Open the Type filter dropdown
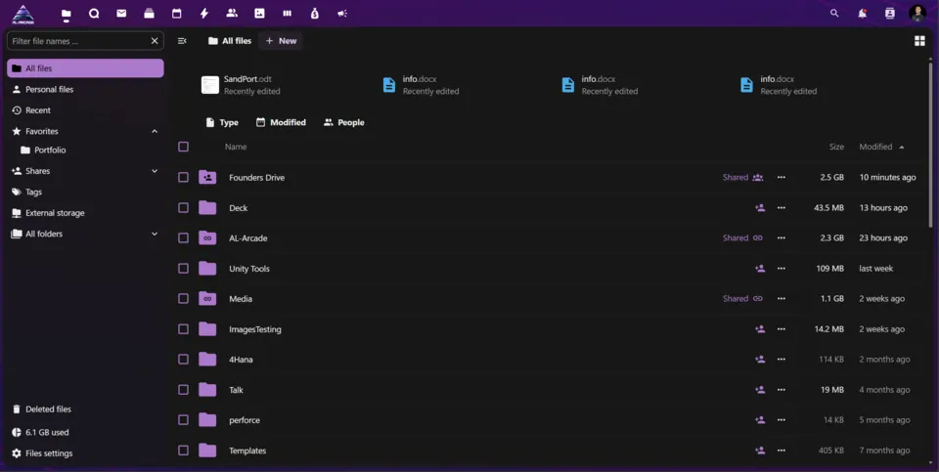The image size is (939, 472). 222,122
